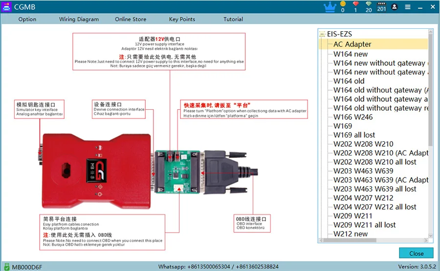Select W209 W211 all lost
Screen dimensions: 440x271
pos(365,225)
